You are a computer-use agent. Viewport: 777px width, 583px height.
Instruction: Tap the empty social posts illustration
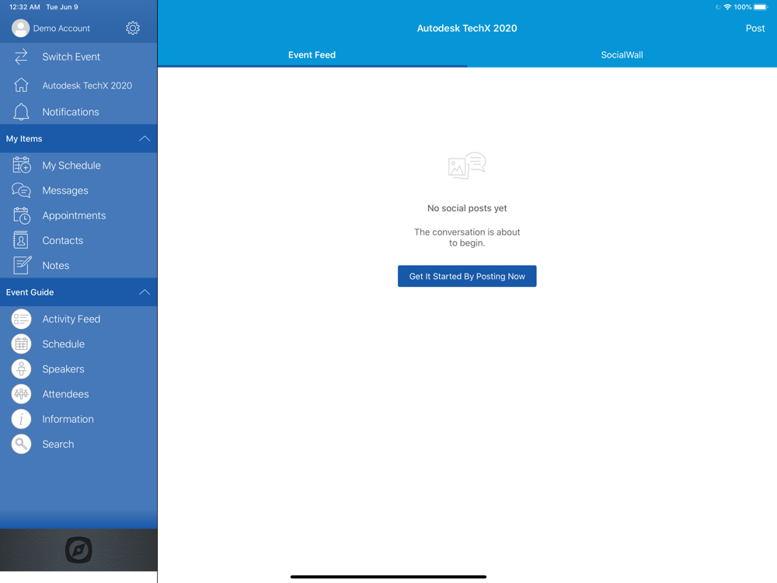pos(467,166)
